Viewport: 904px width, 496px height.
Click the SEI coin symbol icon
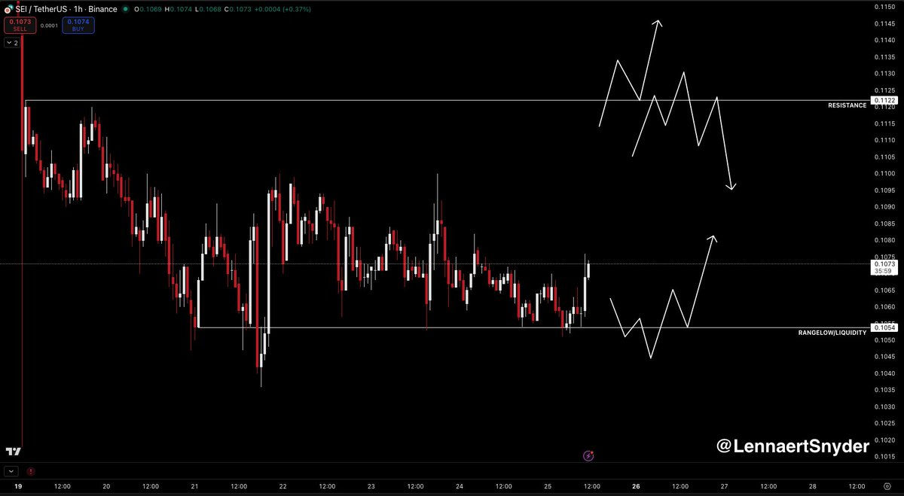point(8,8)
